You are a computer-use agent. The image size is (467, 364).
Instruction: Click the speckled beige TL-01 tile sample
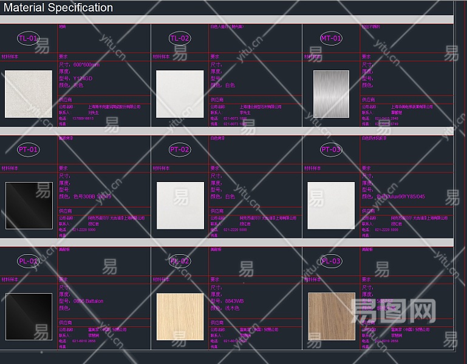pos(29,94)
